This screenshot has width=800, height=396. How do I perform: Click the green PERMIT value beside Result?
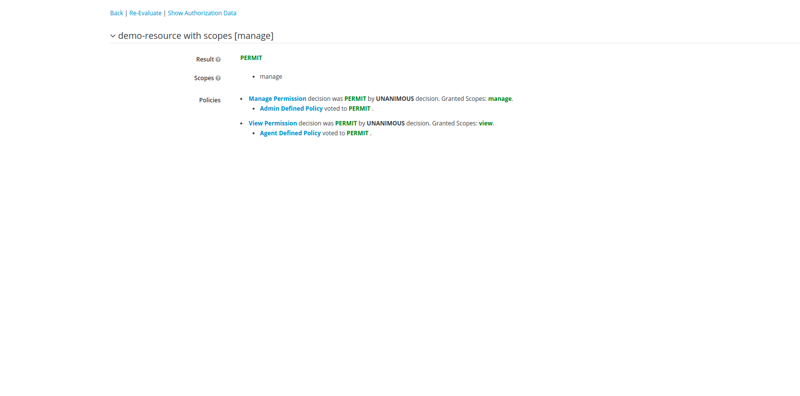tap(251, 58)
